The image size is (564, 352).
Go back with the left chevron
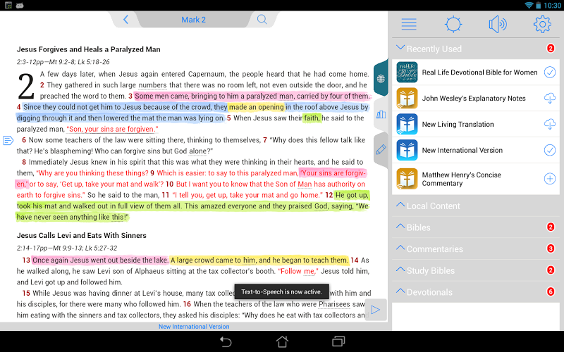(x=125, y=20)
